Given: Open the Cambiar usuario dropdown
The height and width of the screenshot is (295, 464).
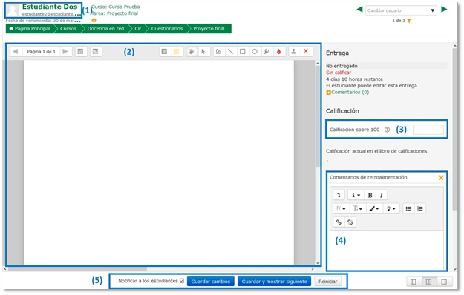Looking at the screenshot, I should pos(401,10).
